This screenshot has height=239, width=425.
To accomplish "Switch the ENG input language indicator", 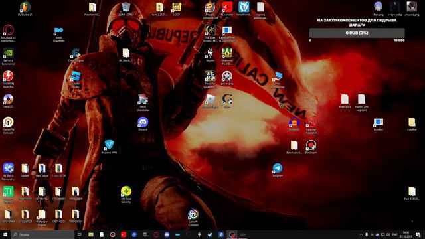I will (394, 234).
